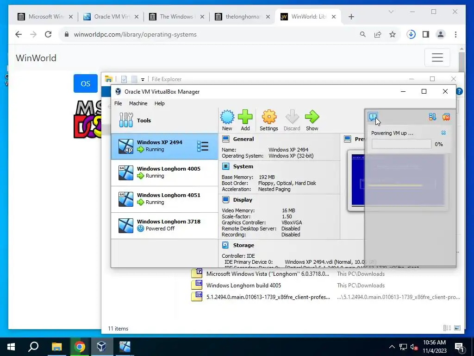Click the share page icon in Chrome

pyautogui.click(x=378, y=34)
